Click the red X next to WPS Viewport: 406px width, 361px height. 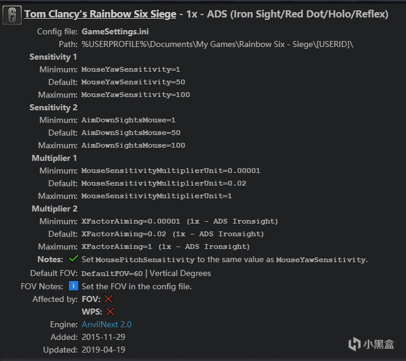110,312
